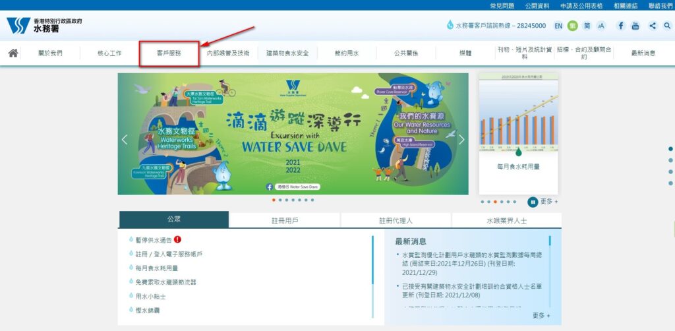
Task: Click the 最新消息 panel scrollbar
Action: click(550, 271)
